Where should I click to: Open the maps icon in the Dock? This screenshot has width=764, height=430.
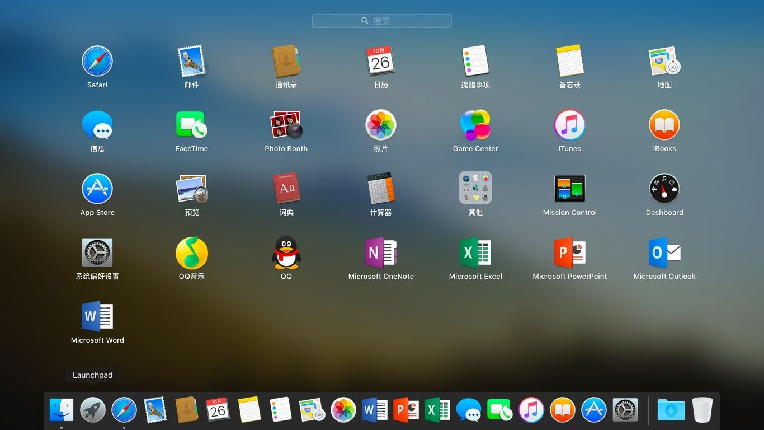pos(312,410)
